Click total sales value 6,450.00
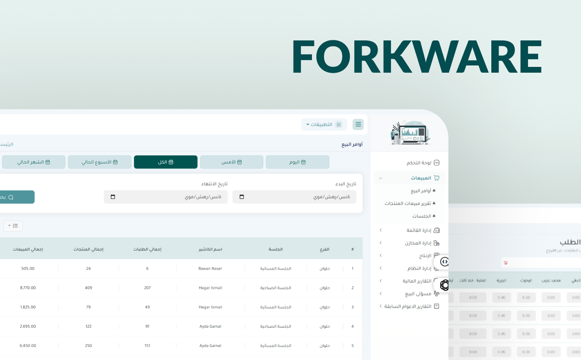Viewport: 581px width, 360px height. click(x=28, y=346)
